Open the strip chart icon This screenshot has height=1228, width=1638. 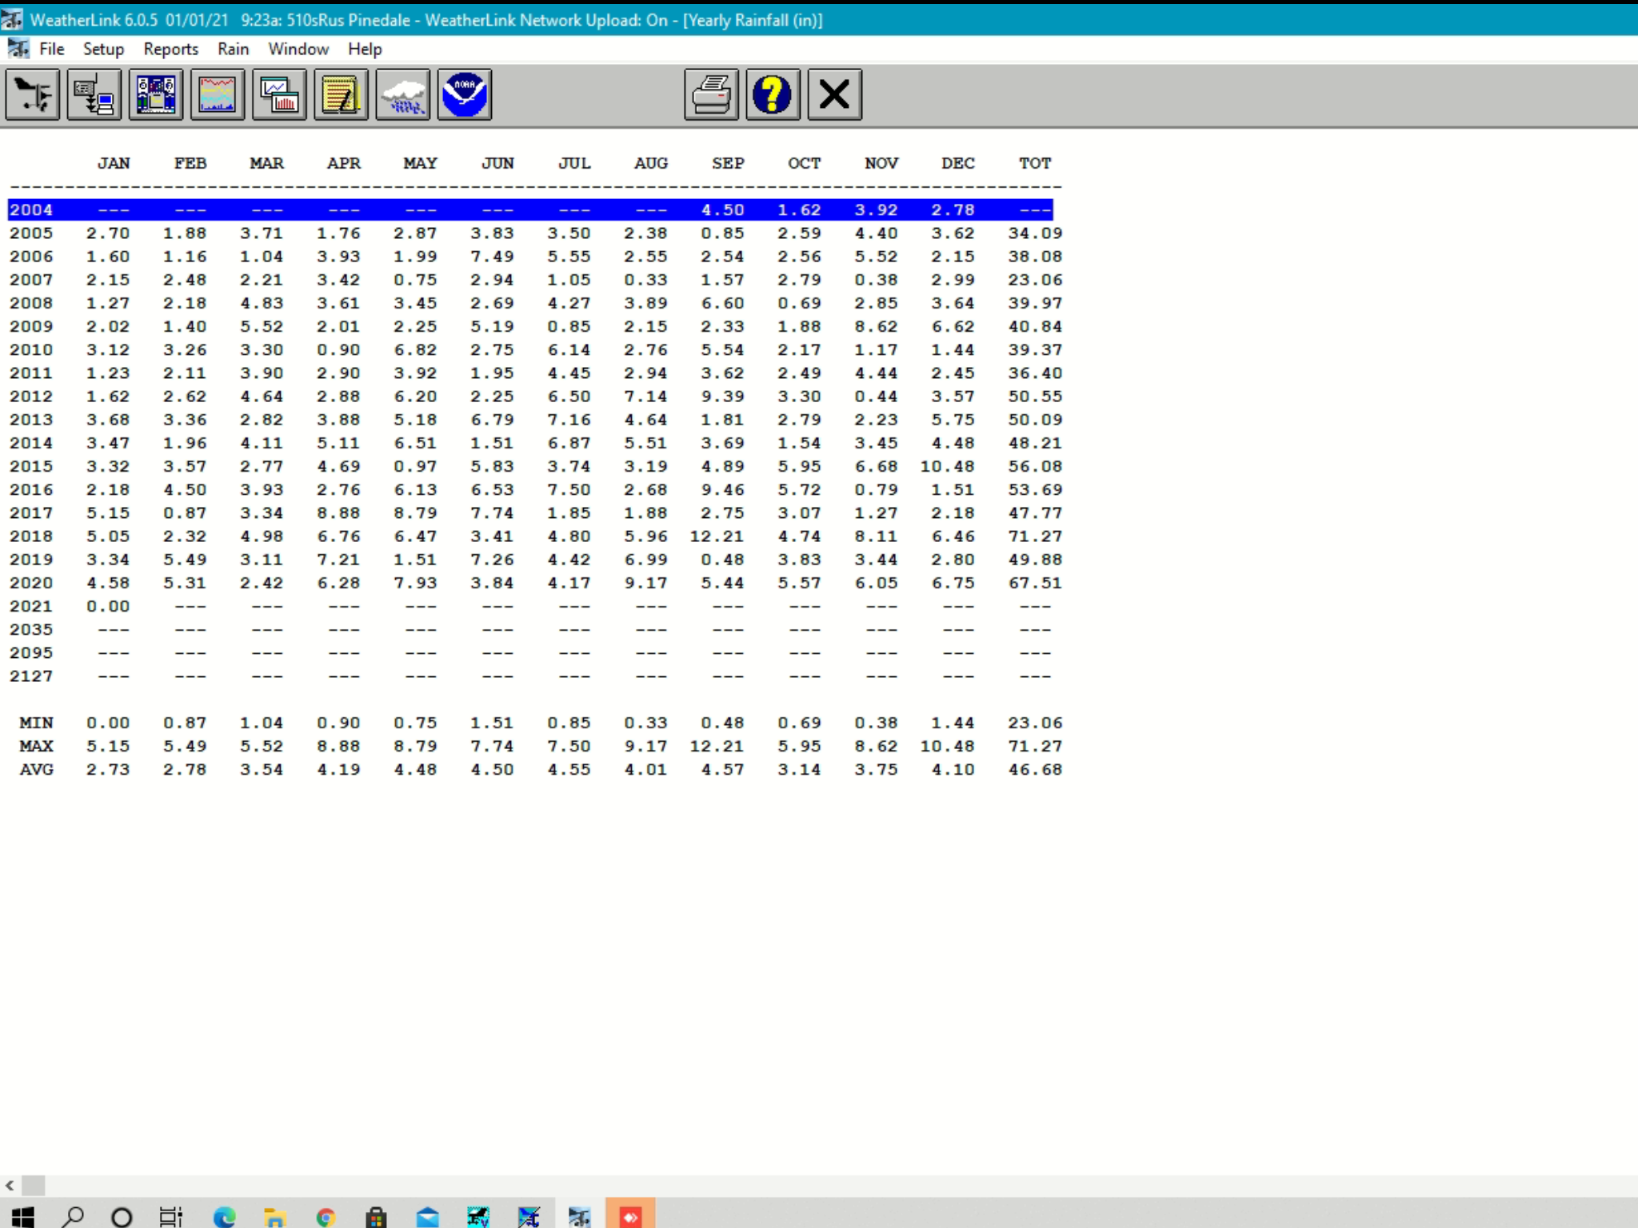[217, 95]
